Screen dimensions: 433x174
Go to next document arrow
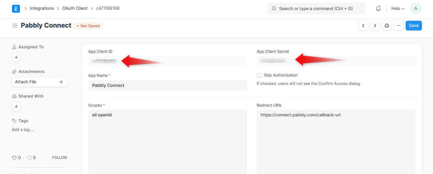coord(375,26)
